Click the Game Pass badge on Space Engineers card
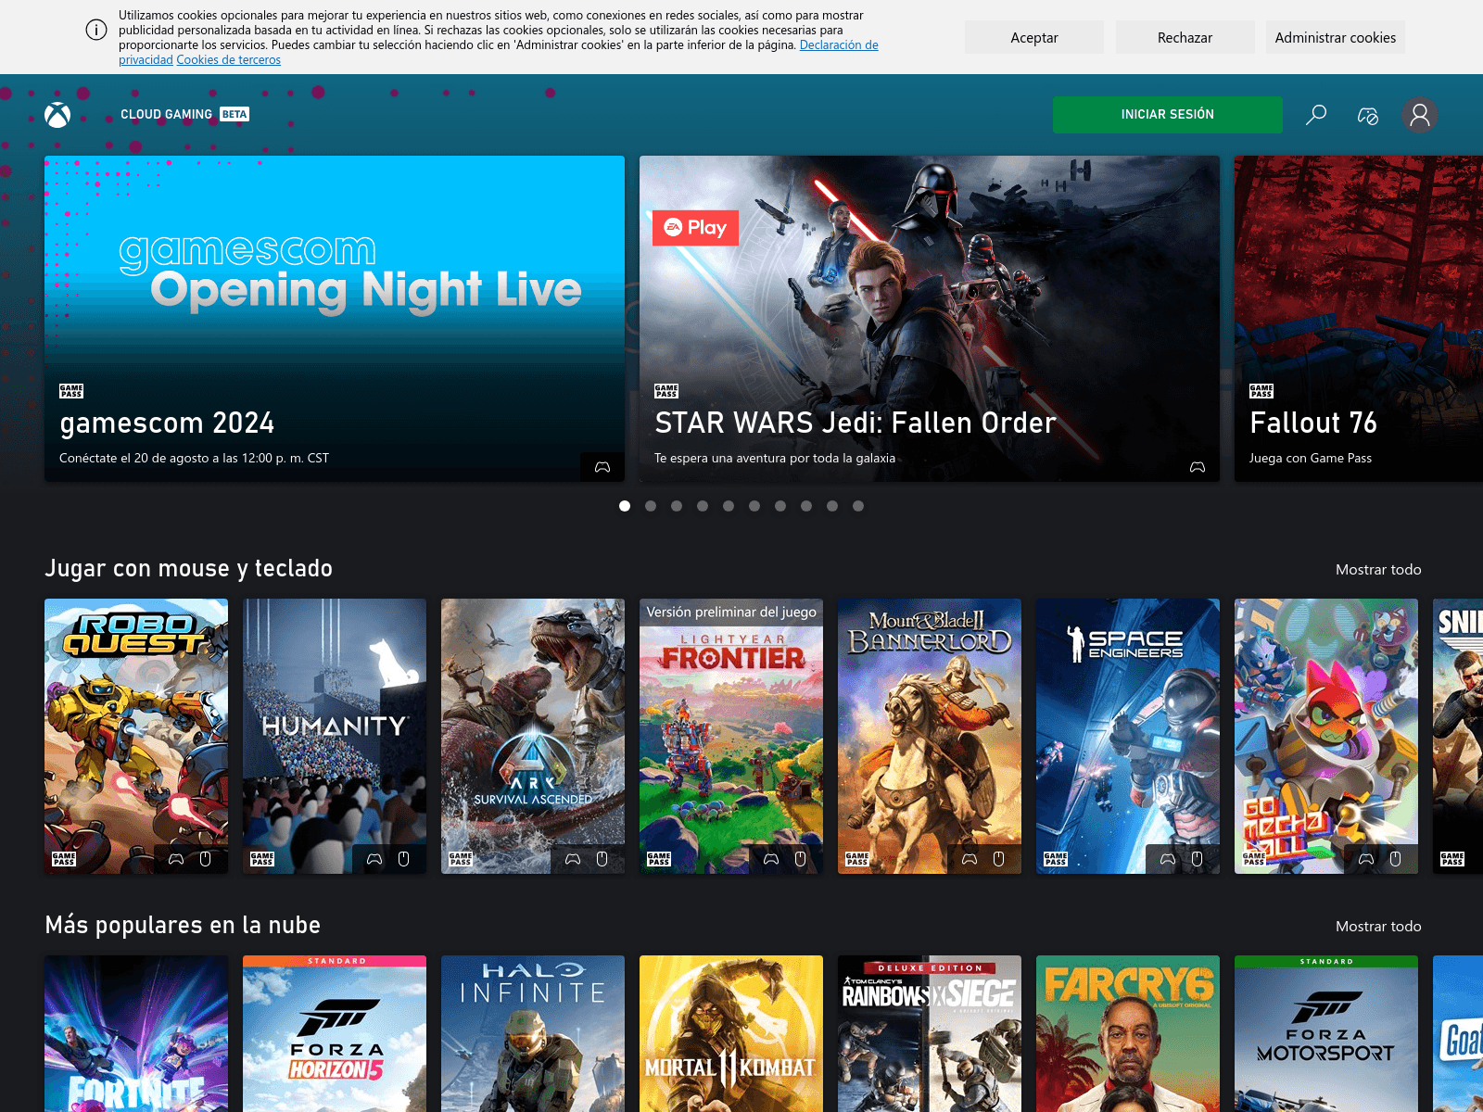The height and width of the screenshot is (1112, 1483). pos(1056,859)
